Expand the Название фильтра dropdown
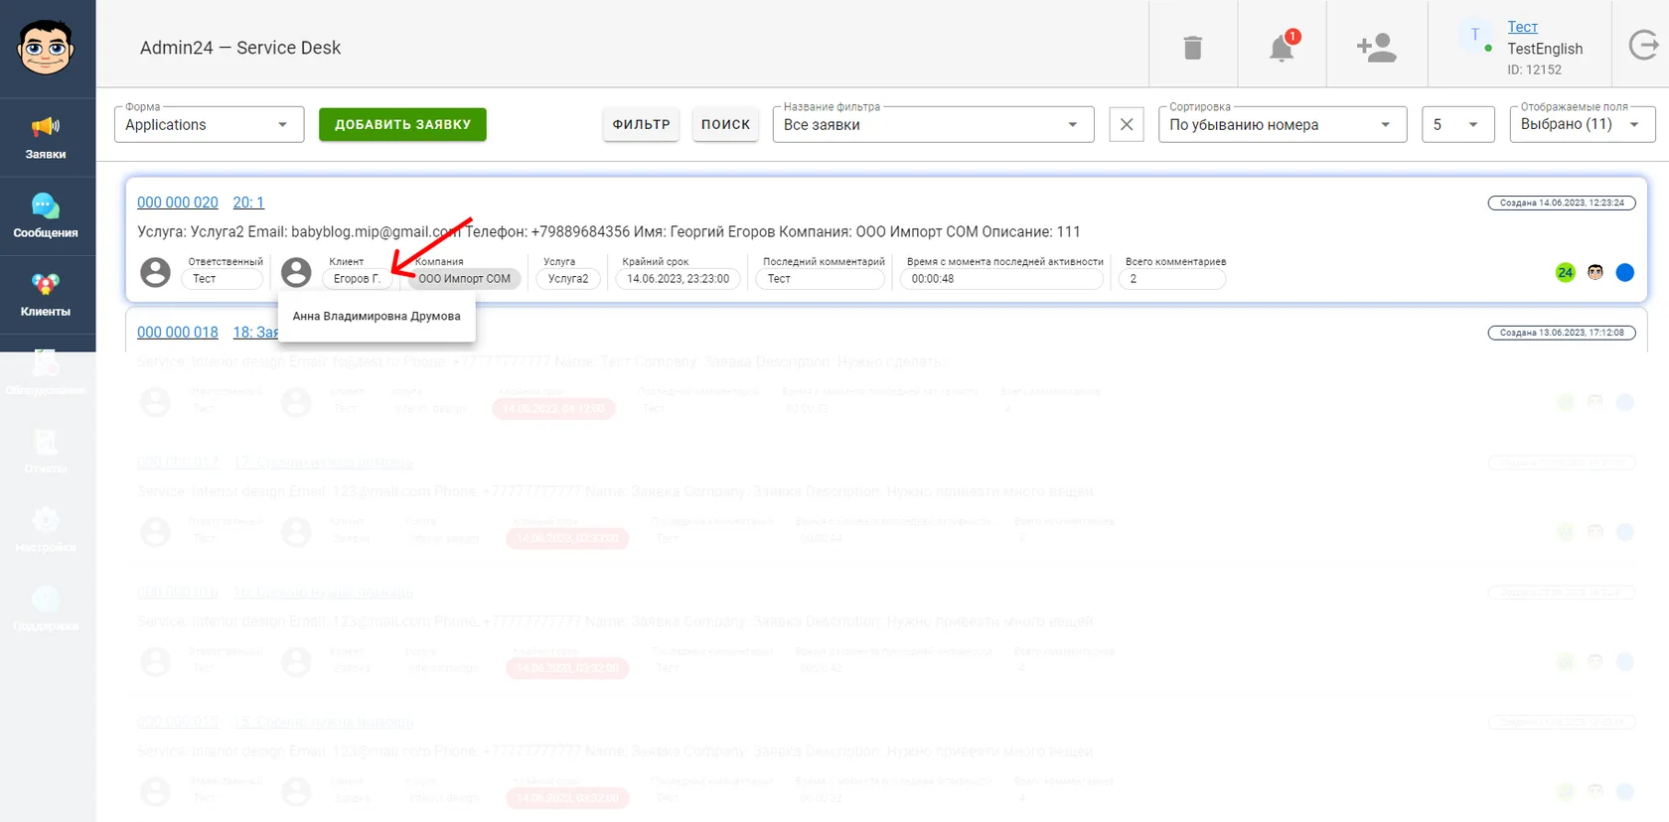 (x=934, y=124)
